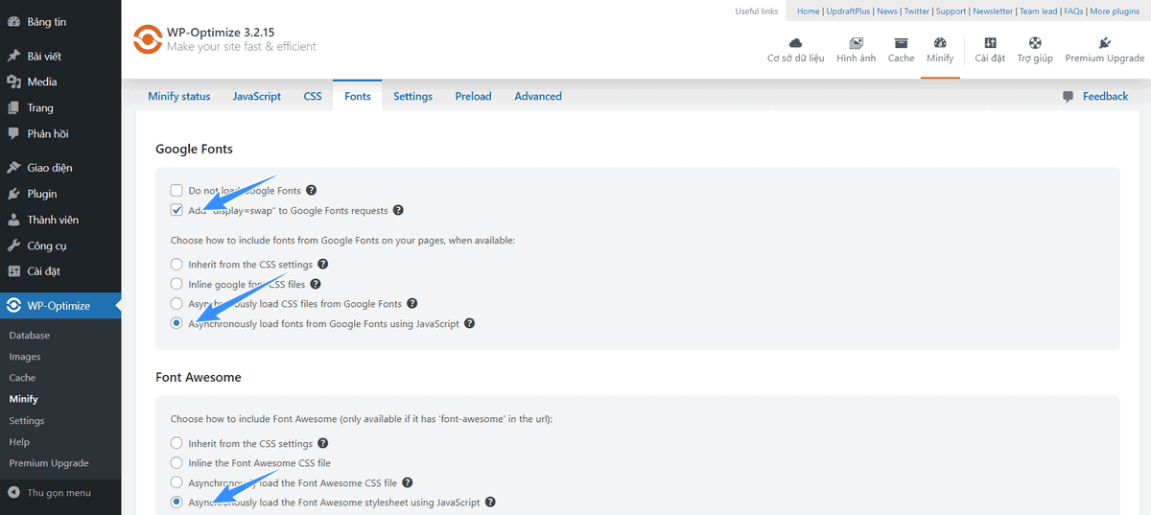Collapse sidebar with Thu gọn menu
This screenshot has height=515, width=1151.
click(50, 493)
